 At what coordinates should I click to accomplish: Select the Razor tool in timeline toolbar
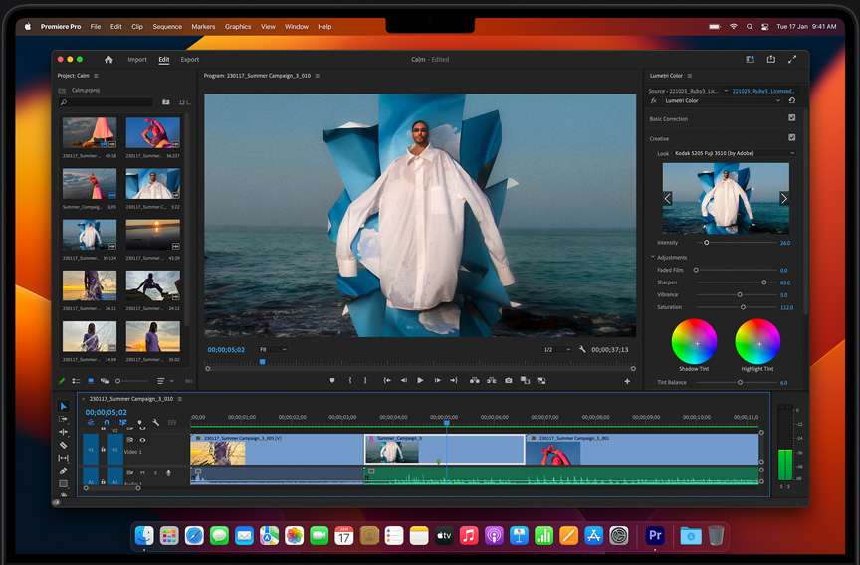(x=64, y=445)
